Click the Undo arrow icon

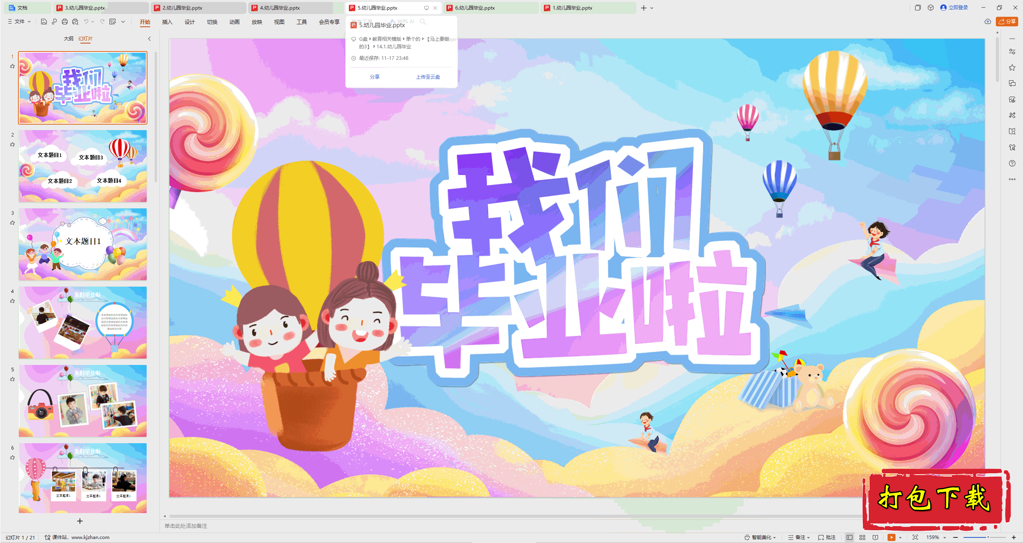[86, 22]
